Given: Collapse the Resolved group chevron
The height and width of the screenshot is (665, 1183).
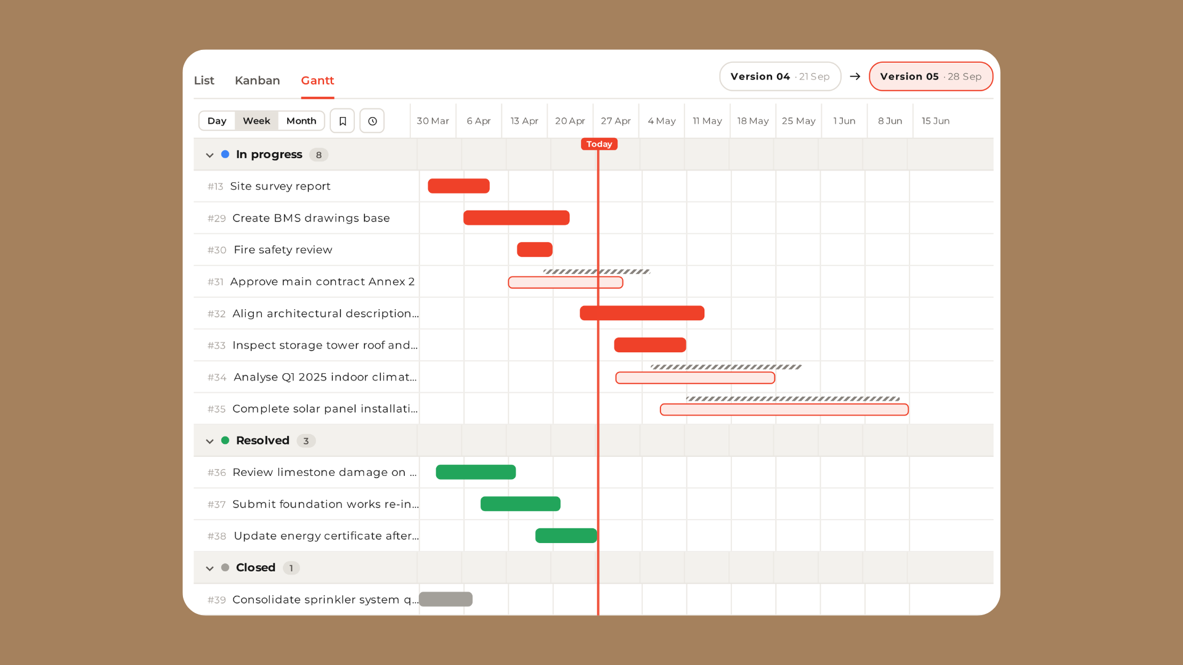Looking at the screenshot, I should (209, 441).
